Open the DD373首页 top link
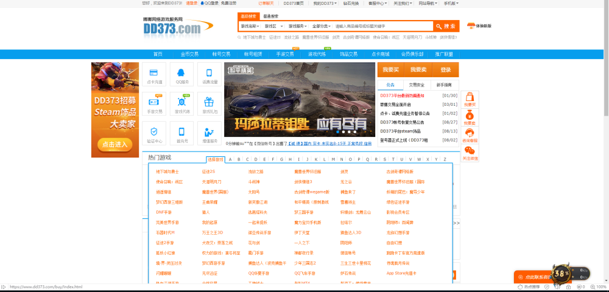The height and width of the screenshot is (292, 609). click(294, 3)
